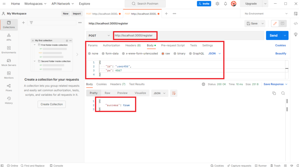
Task: Open the request comments icon
Action: coord(282,23)
